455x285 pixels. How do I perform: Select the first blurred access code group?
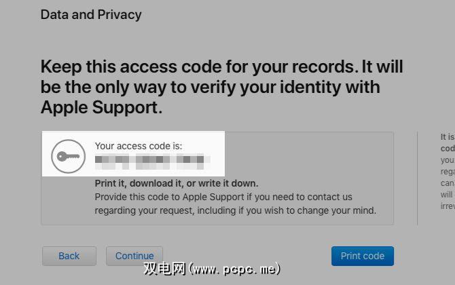coord(112,161)
